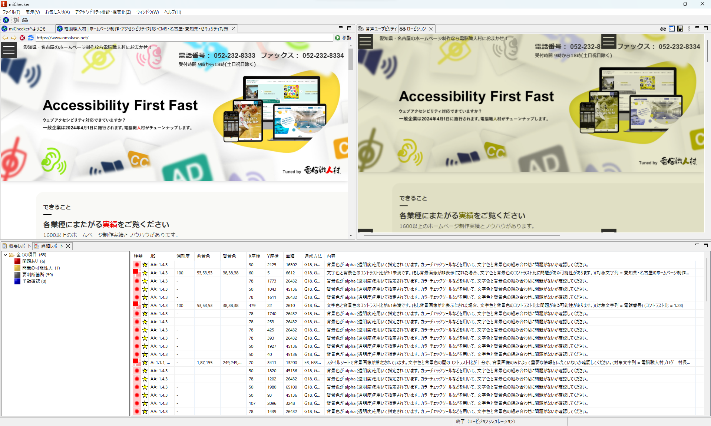The width and height of the screenshot is (711, 426).
Task: Click the browser forward arrow icon
Action: (14, 38)
